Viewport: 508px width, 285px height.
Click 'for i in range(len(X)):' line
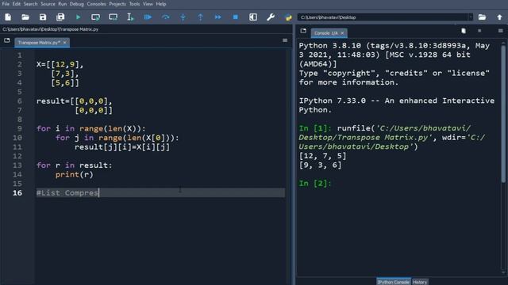pos(91,128)
